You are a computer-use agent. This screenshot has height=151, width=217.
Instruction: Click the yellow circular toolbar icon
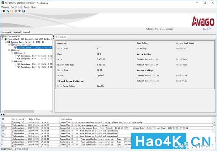coord(12,11)
